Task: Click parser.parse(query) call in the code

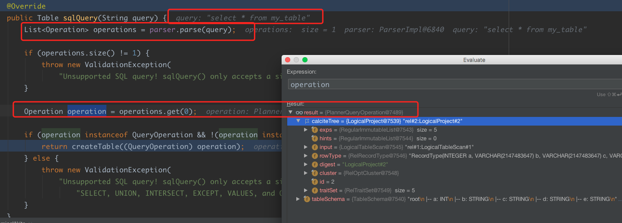Action: (191, 30)
